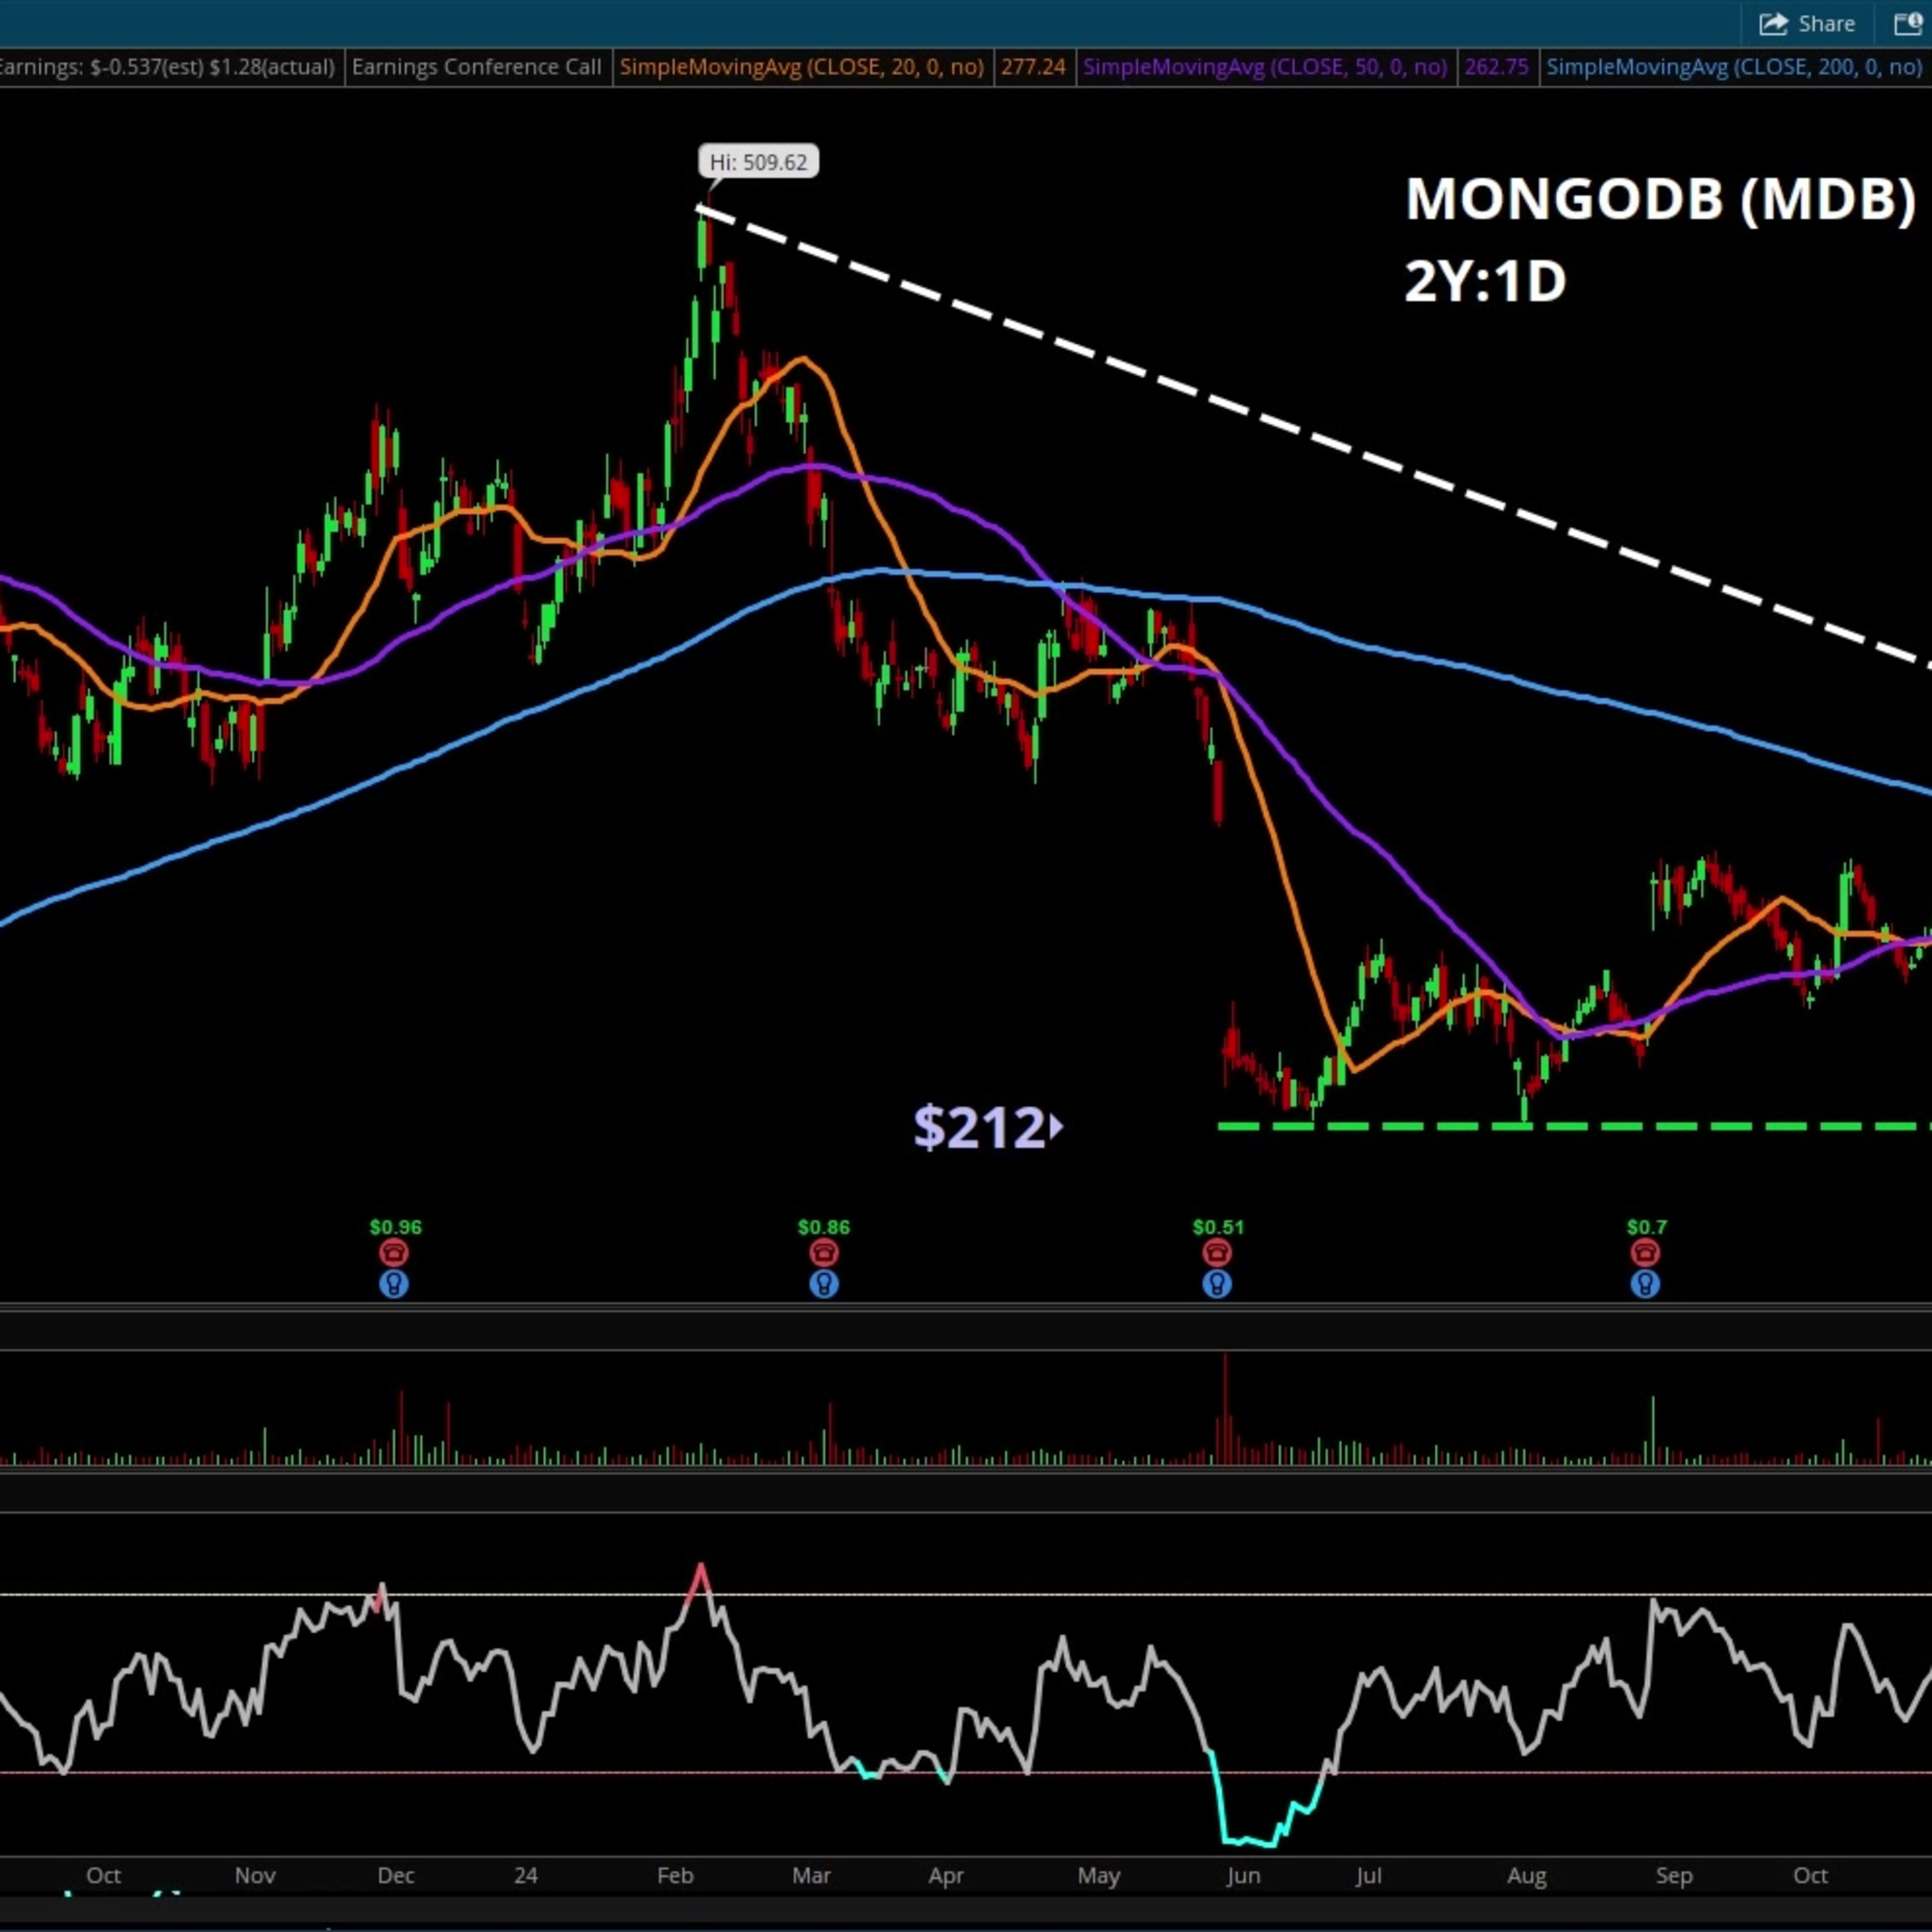The width and height of the screenshot is (1932, 1932).
Task: Click the 50-day SMA value 262.75
Action: click(x=1497, y=67)
